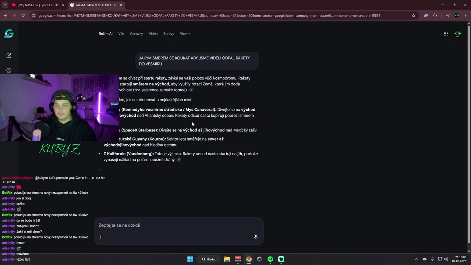Open Voicemeeter from the taskbar
This screenshot has width=471, height=265.
[238, 259]
